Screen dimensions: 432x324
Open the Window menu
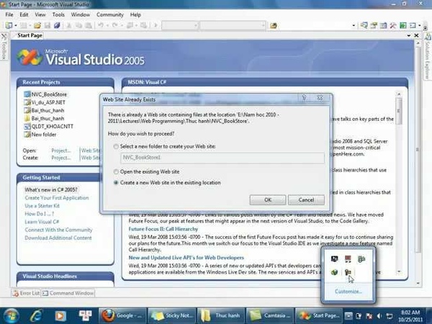click(80, 14)
